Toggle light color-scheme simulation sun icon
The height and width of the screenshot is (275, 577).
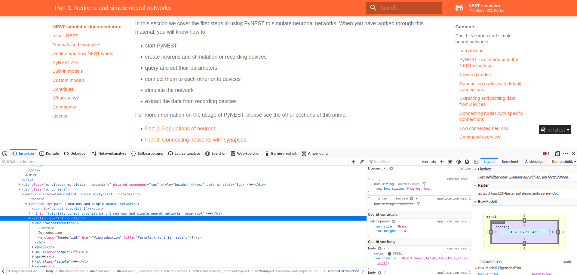click(450, 162)
